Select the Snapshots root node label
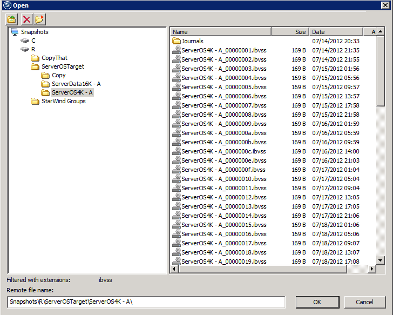Viewport: 393px width, 315px height. [x=35, y=32]
